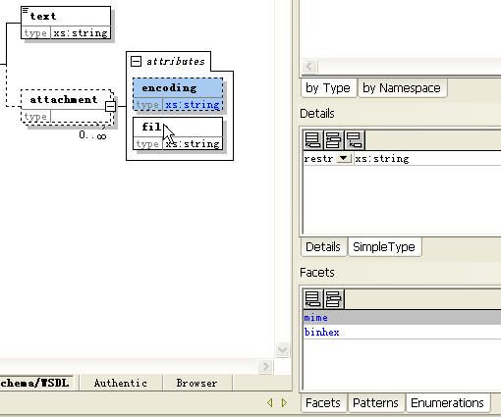
Task: Click the diagram's horizontal scrollbar right arrow
Action: click(x=265, y=366)
